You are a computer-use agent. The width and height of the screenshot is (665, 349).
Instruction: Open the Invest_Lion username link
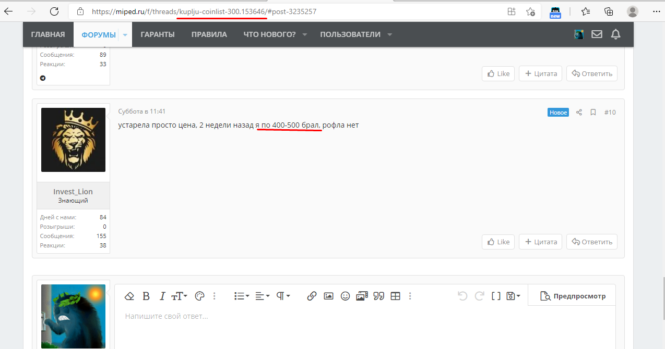(73, 192)
